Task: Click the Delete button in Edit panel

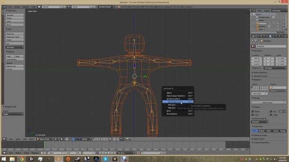Action: click(x=14, y=40)
